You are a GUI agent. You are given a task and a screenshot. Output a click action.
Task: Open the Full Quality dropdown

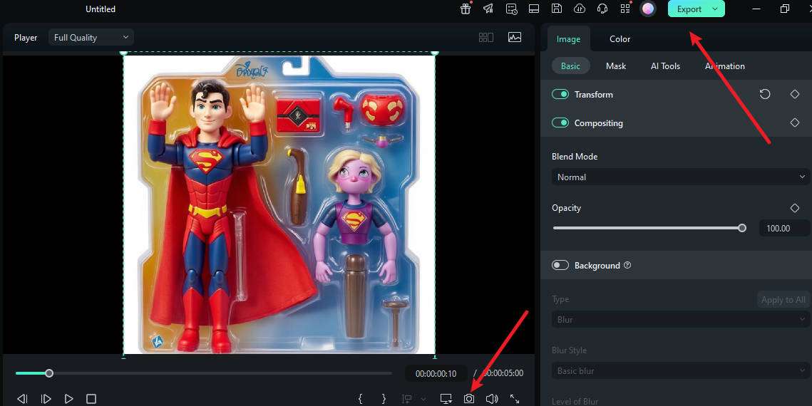[91, 37]
